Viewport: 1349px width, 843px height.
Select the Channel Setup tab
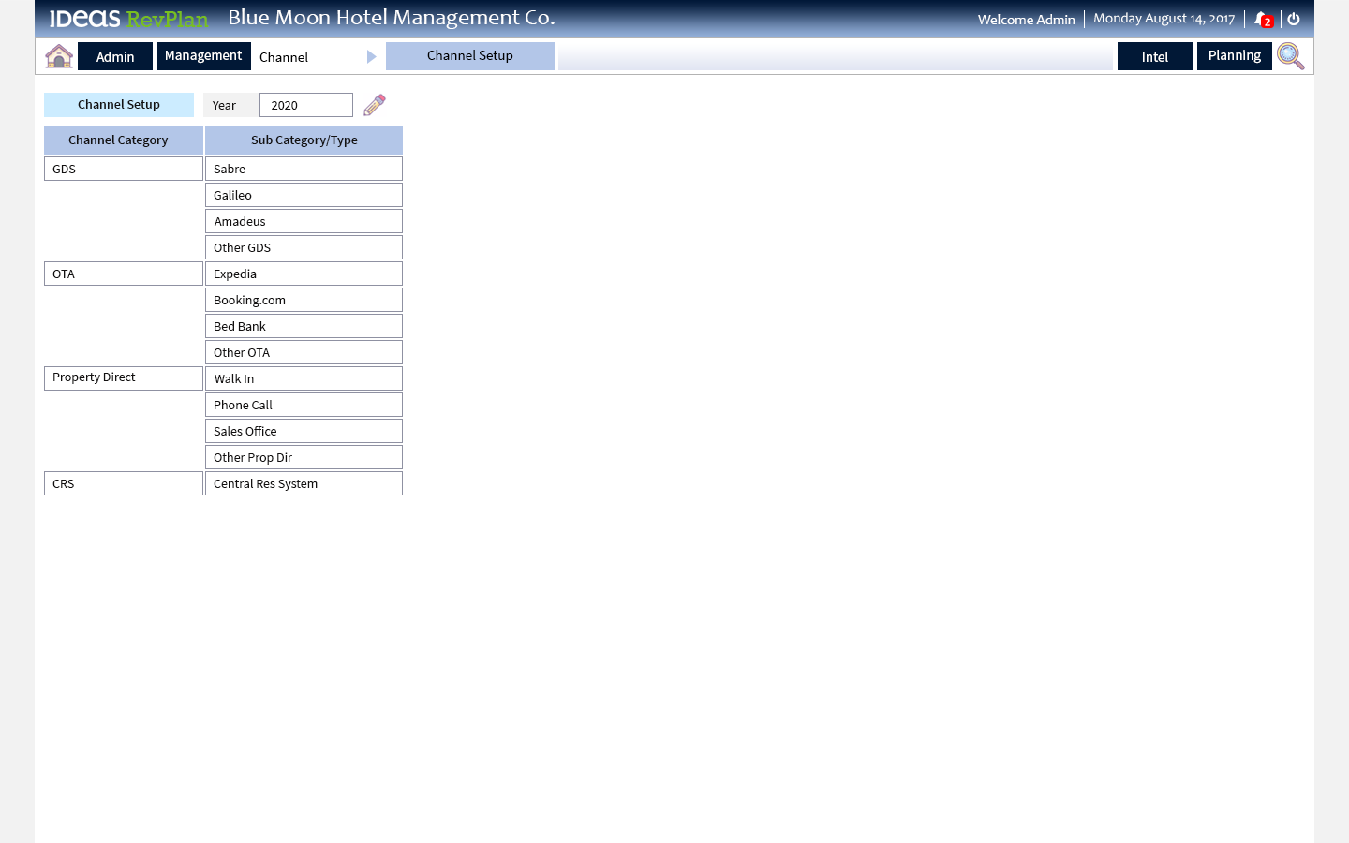[x=469, y=55]
